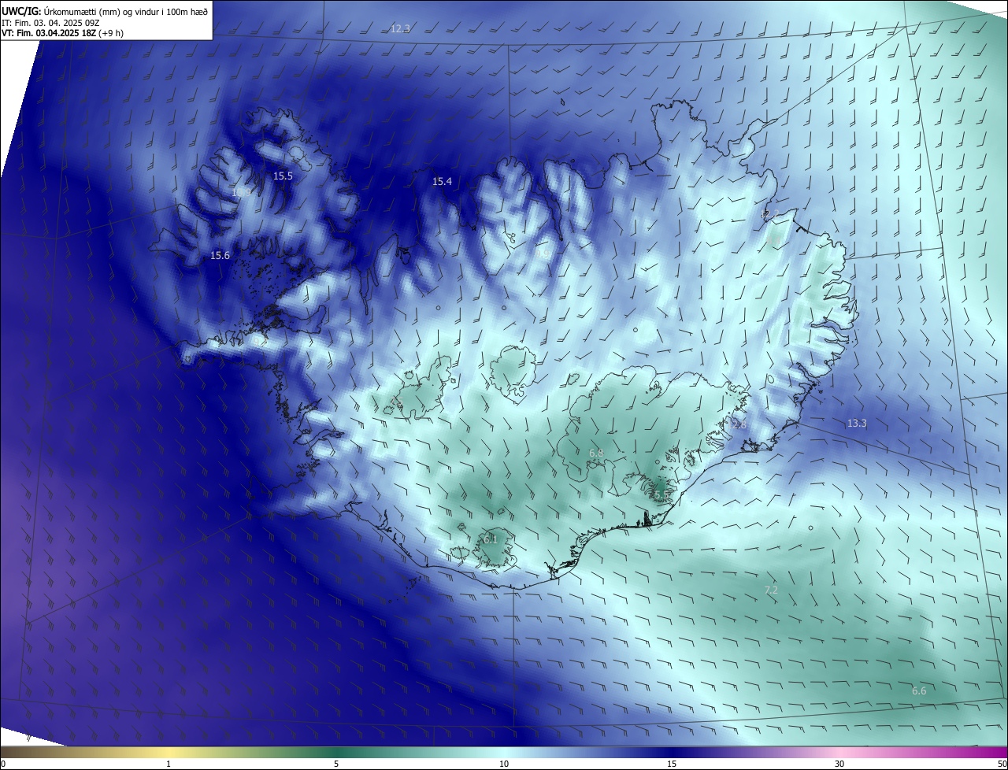This screenshot has height=770, width=1008.
Task: Click the 12.3 value at map top
Action: 400,28
